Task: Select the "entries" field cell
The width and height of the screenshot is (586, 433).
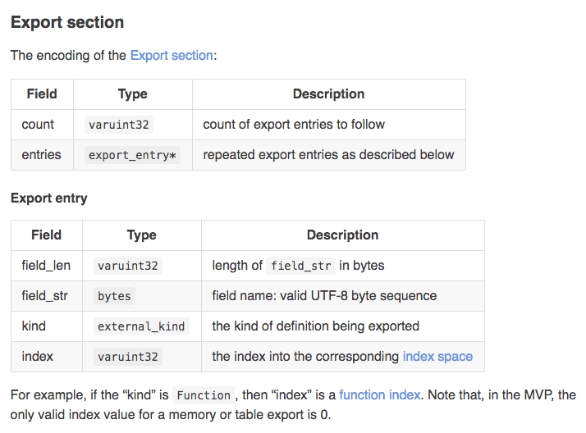Action: [x=41, y=155]
